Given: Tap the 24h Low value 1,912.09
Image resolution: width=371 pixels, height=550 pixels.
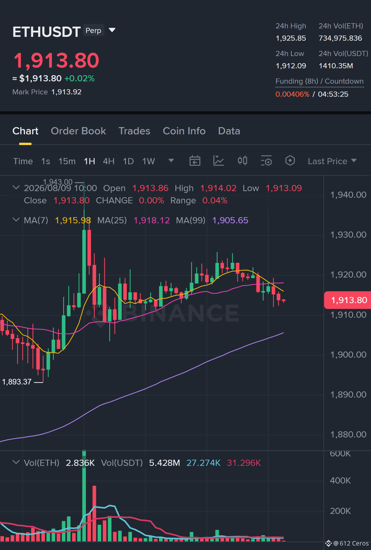Looking at the screenshot, I should coord(291,66).
